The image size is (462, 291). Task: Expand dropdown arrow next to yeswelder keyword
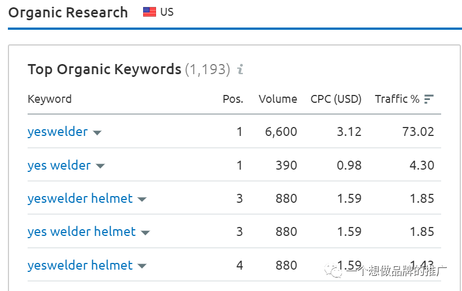(x=97, y=133)
